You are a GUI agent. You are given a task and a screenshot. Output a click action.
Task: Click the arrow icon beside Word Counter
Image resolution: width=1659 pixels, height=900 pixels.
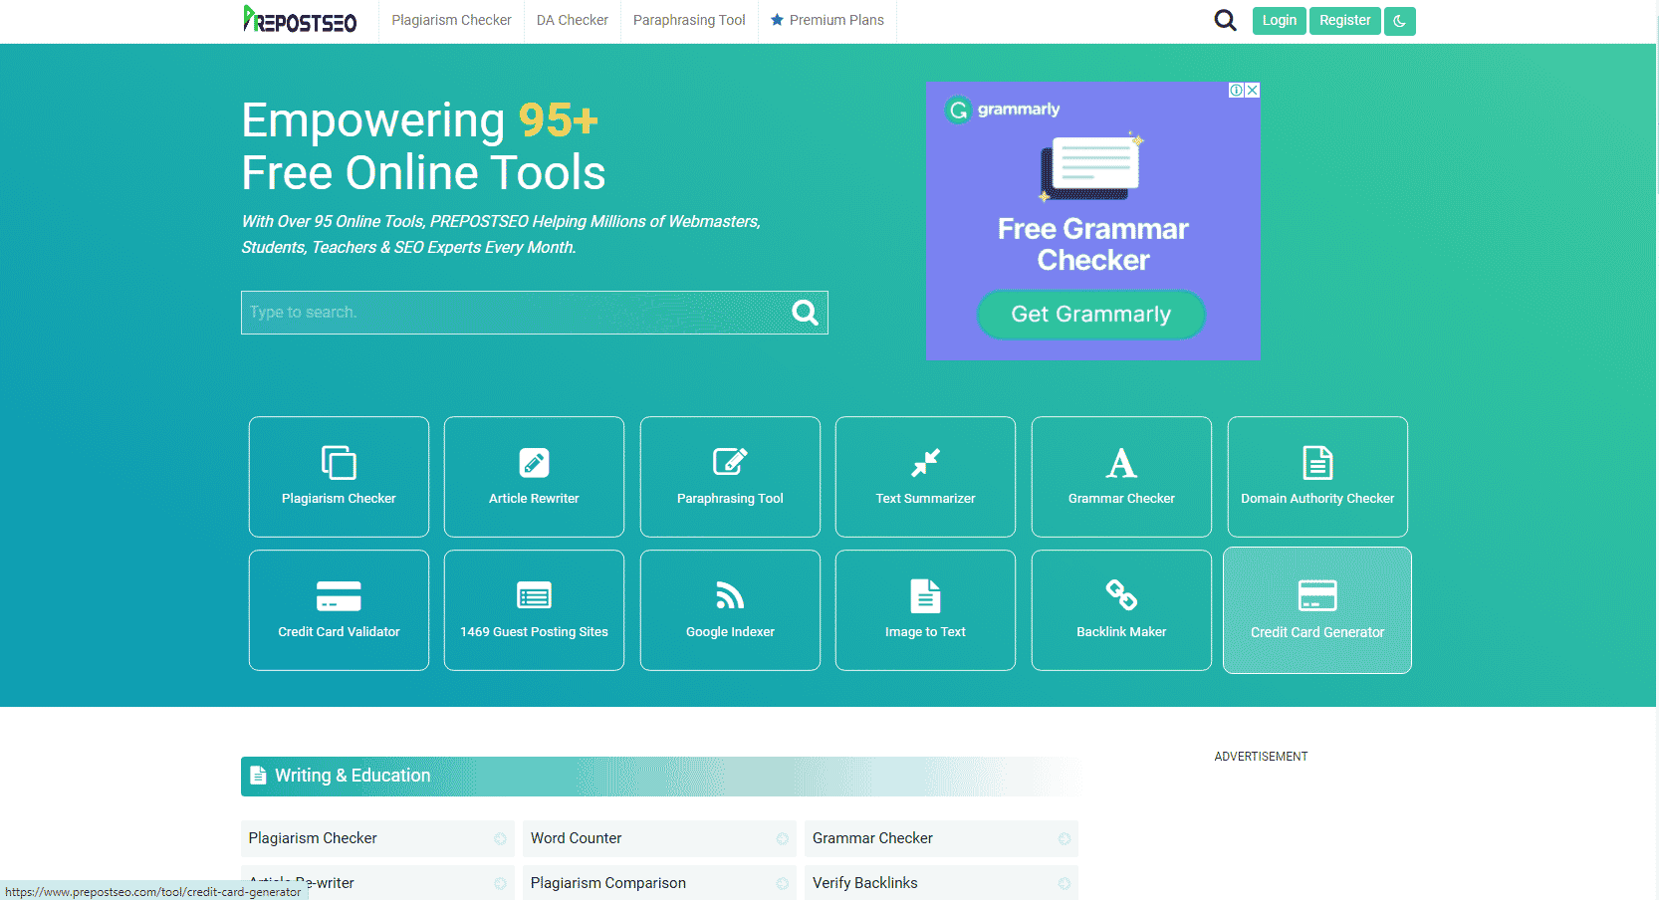pos(783,839)
